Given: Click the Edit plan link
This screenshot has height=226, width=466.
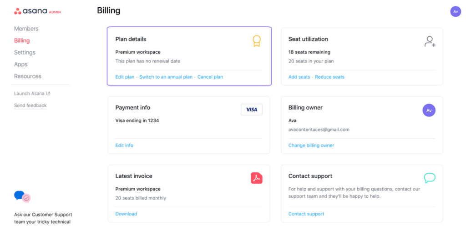Looking at the screenshot, I should tap(125, 77).
